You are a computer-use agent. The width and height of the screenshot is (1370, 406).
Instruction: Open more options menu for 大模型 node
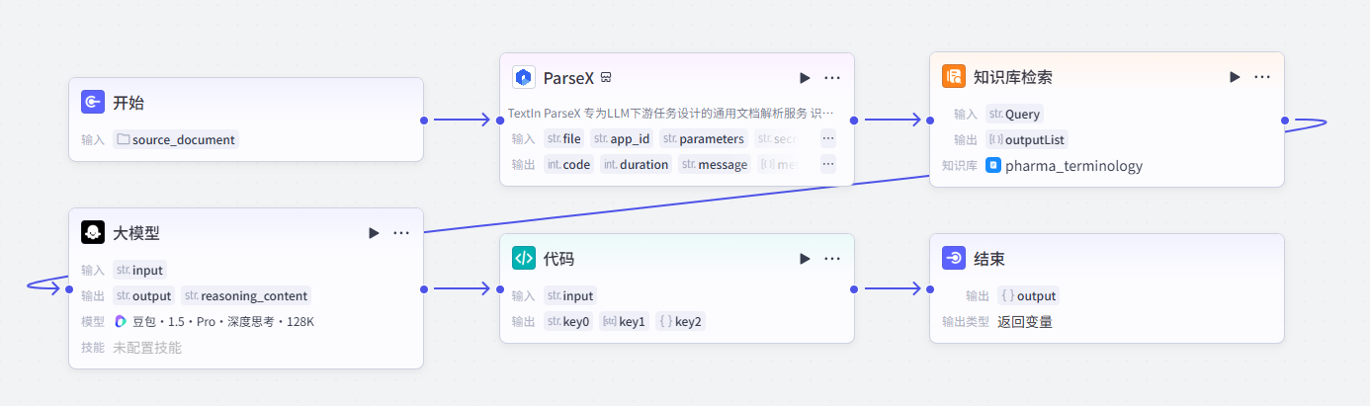(401, 232)
